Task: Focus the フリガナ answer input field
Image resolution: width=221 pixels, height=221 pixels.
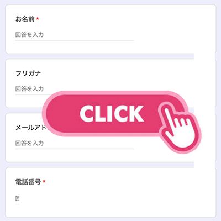Action: point(29,89)
